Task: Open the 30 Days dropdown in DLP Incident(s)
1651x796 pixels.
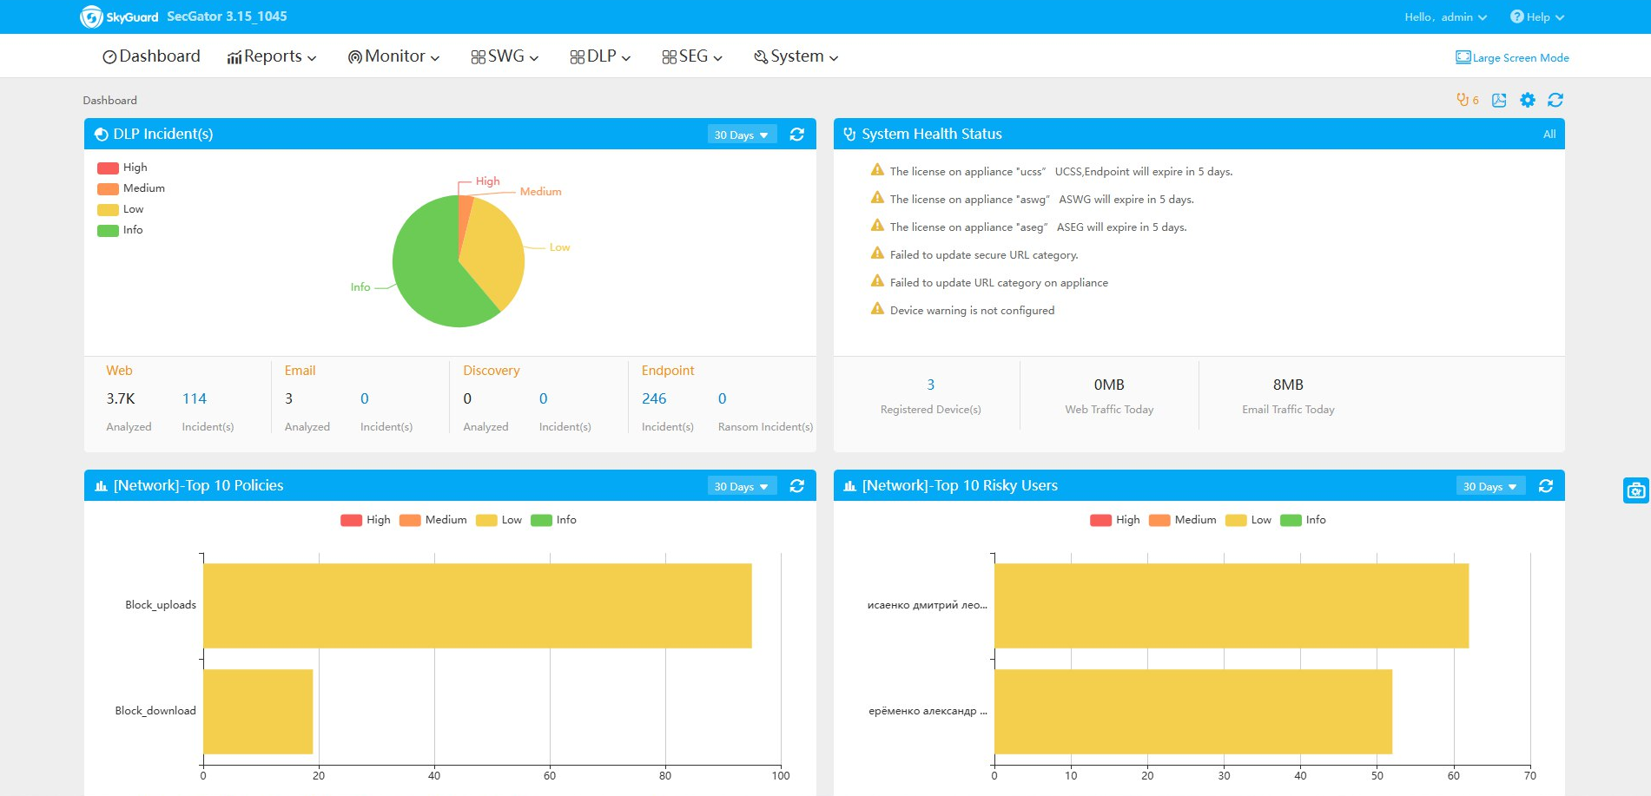Action: point(740,134)
